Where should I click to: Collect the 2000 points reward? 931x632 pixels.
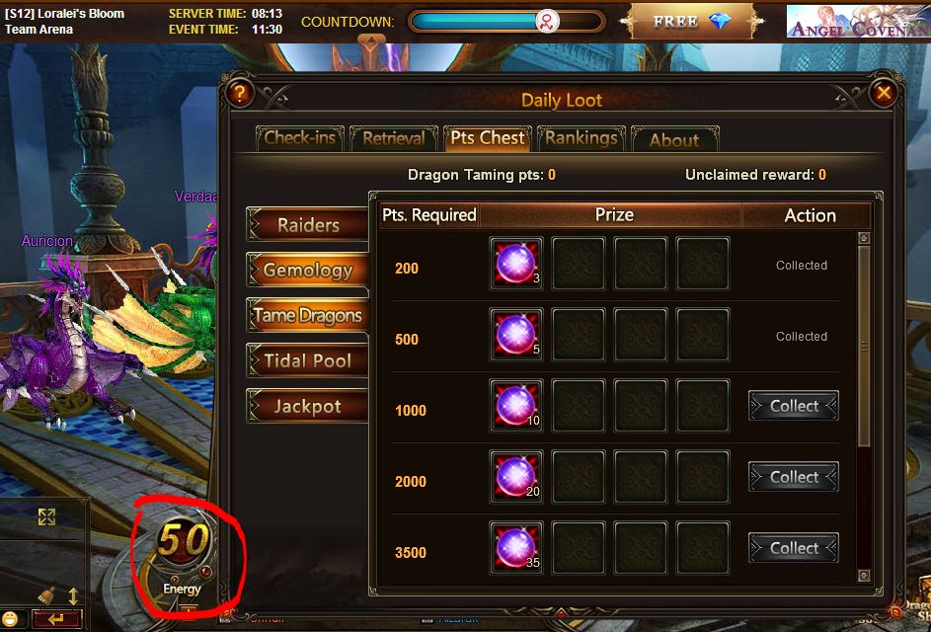794,477
